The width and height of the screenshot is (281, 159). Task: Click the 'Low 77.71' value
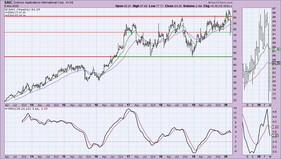(x=156, y=6)
